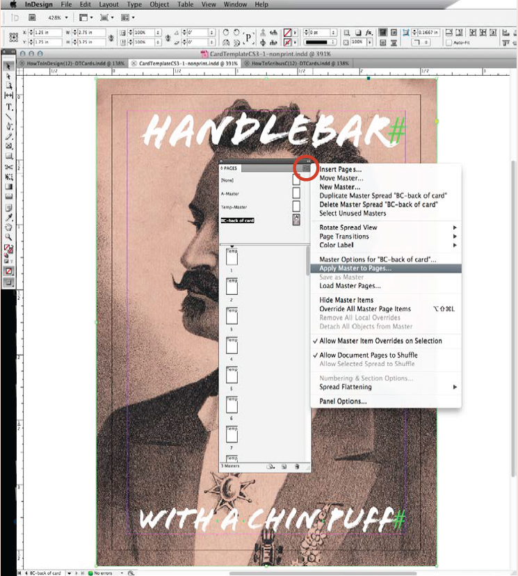Select the Zoom magnifier tool

point(9,237)
